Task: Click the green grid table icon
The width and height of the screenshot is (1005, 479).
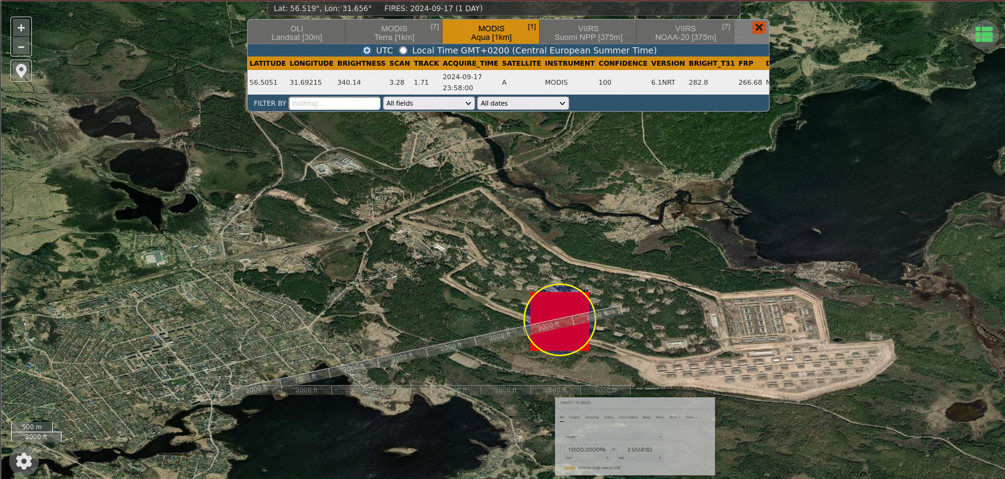Action: coord(984,34)
